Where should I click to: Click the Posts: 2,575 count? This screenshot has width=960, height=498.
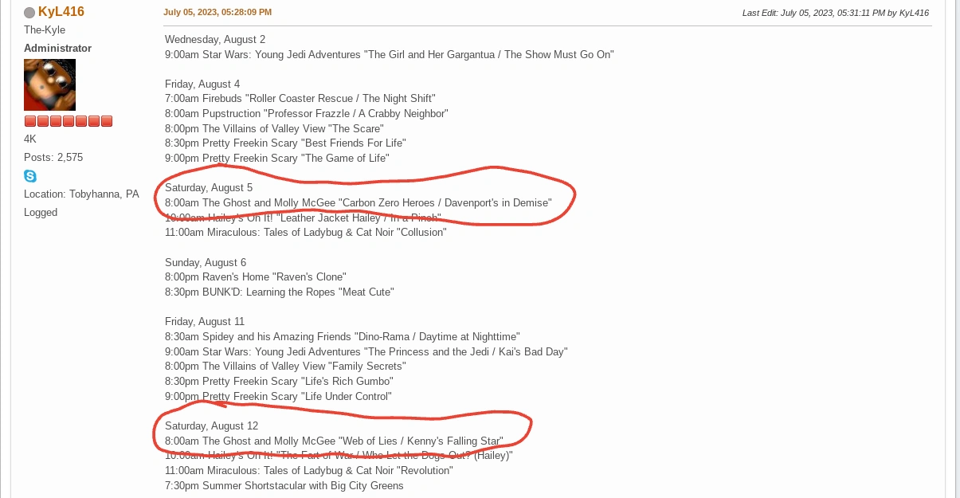pos(53,157)
